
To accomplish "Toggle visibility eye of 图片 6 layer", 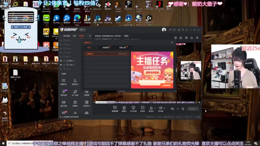I will pos(61,61).
